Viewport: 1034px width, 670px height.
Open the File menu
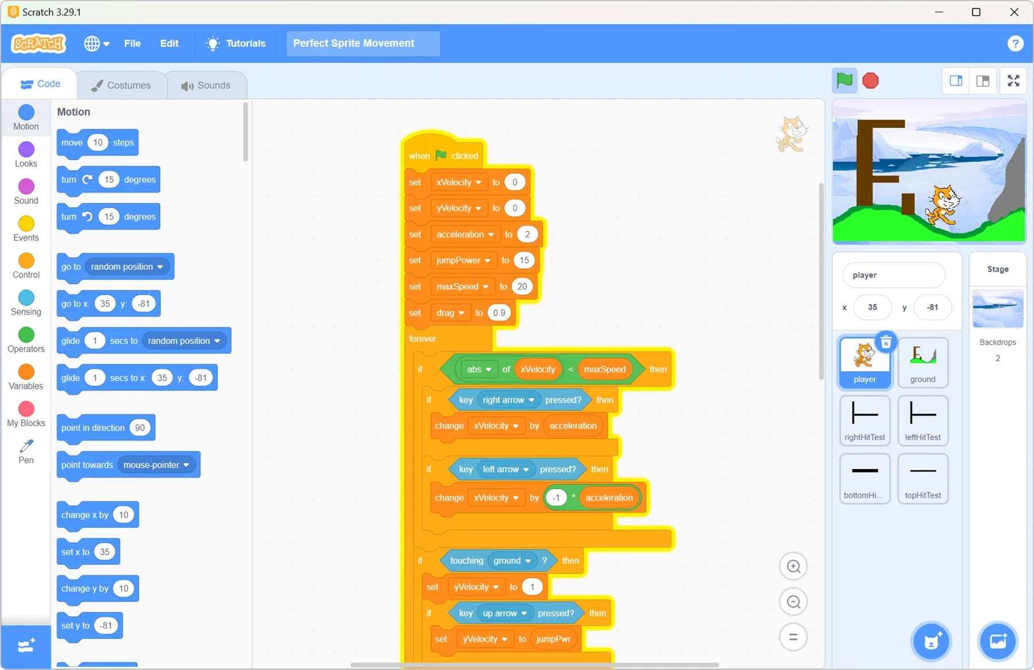pyautogui.click(x=132, y=44)
